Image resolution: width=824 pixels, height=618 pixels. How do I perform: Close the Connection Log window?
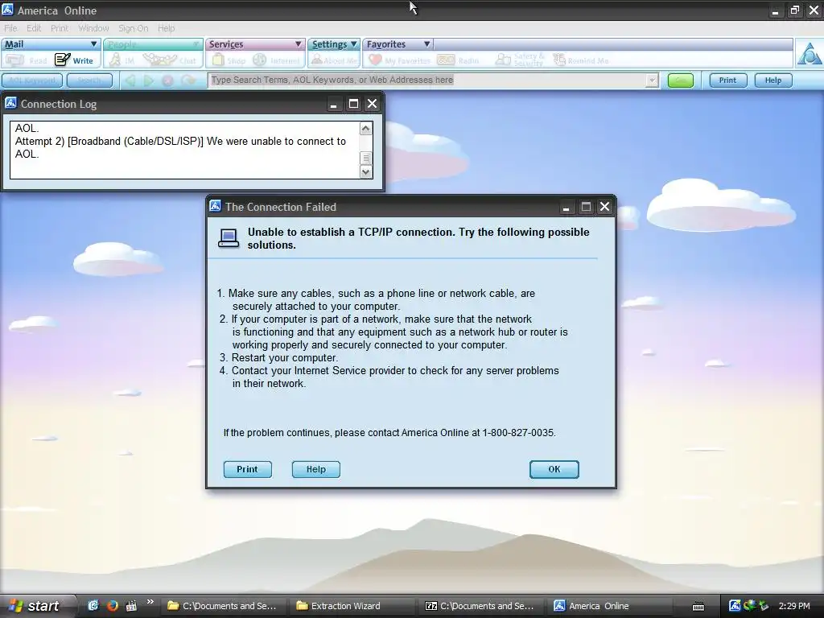(372, 104)
